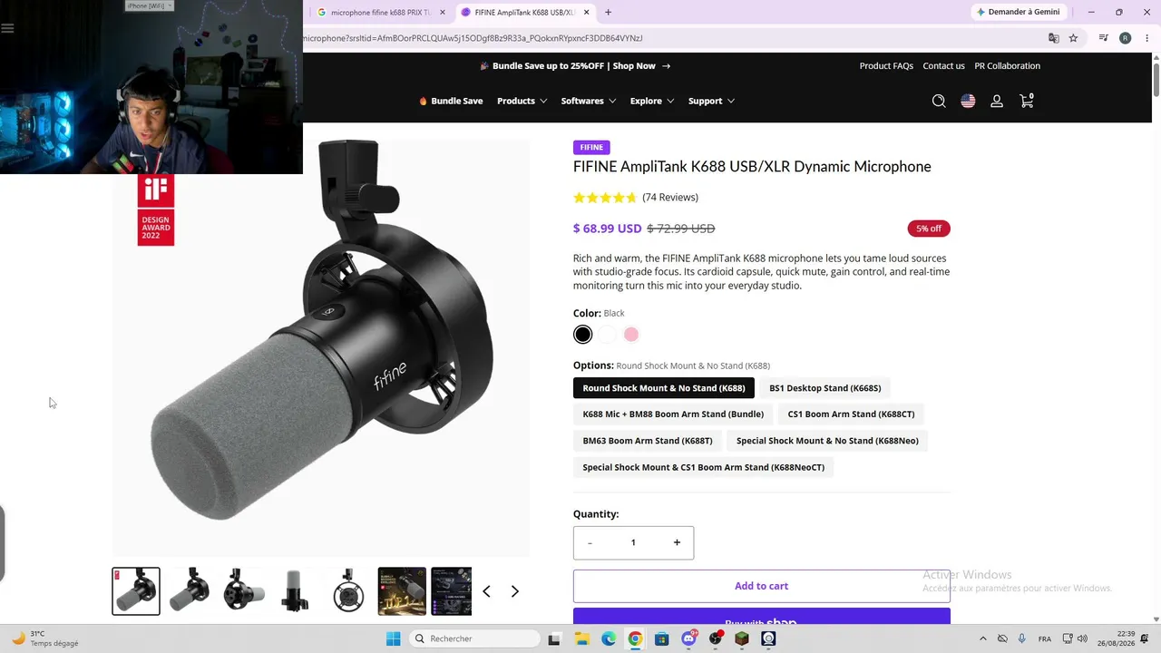
Task: Open Microsoft Store from the taskbar
Action: click(x=661, y=638)
